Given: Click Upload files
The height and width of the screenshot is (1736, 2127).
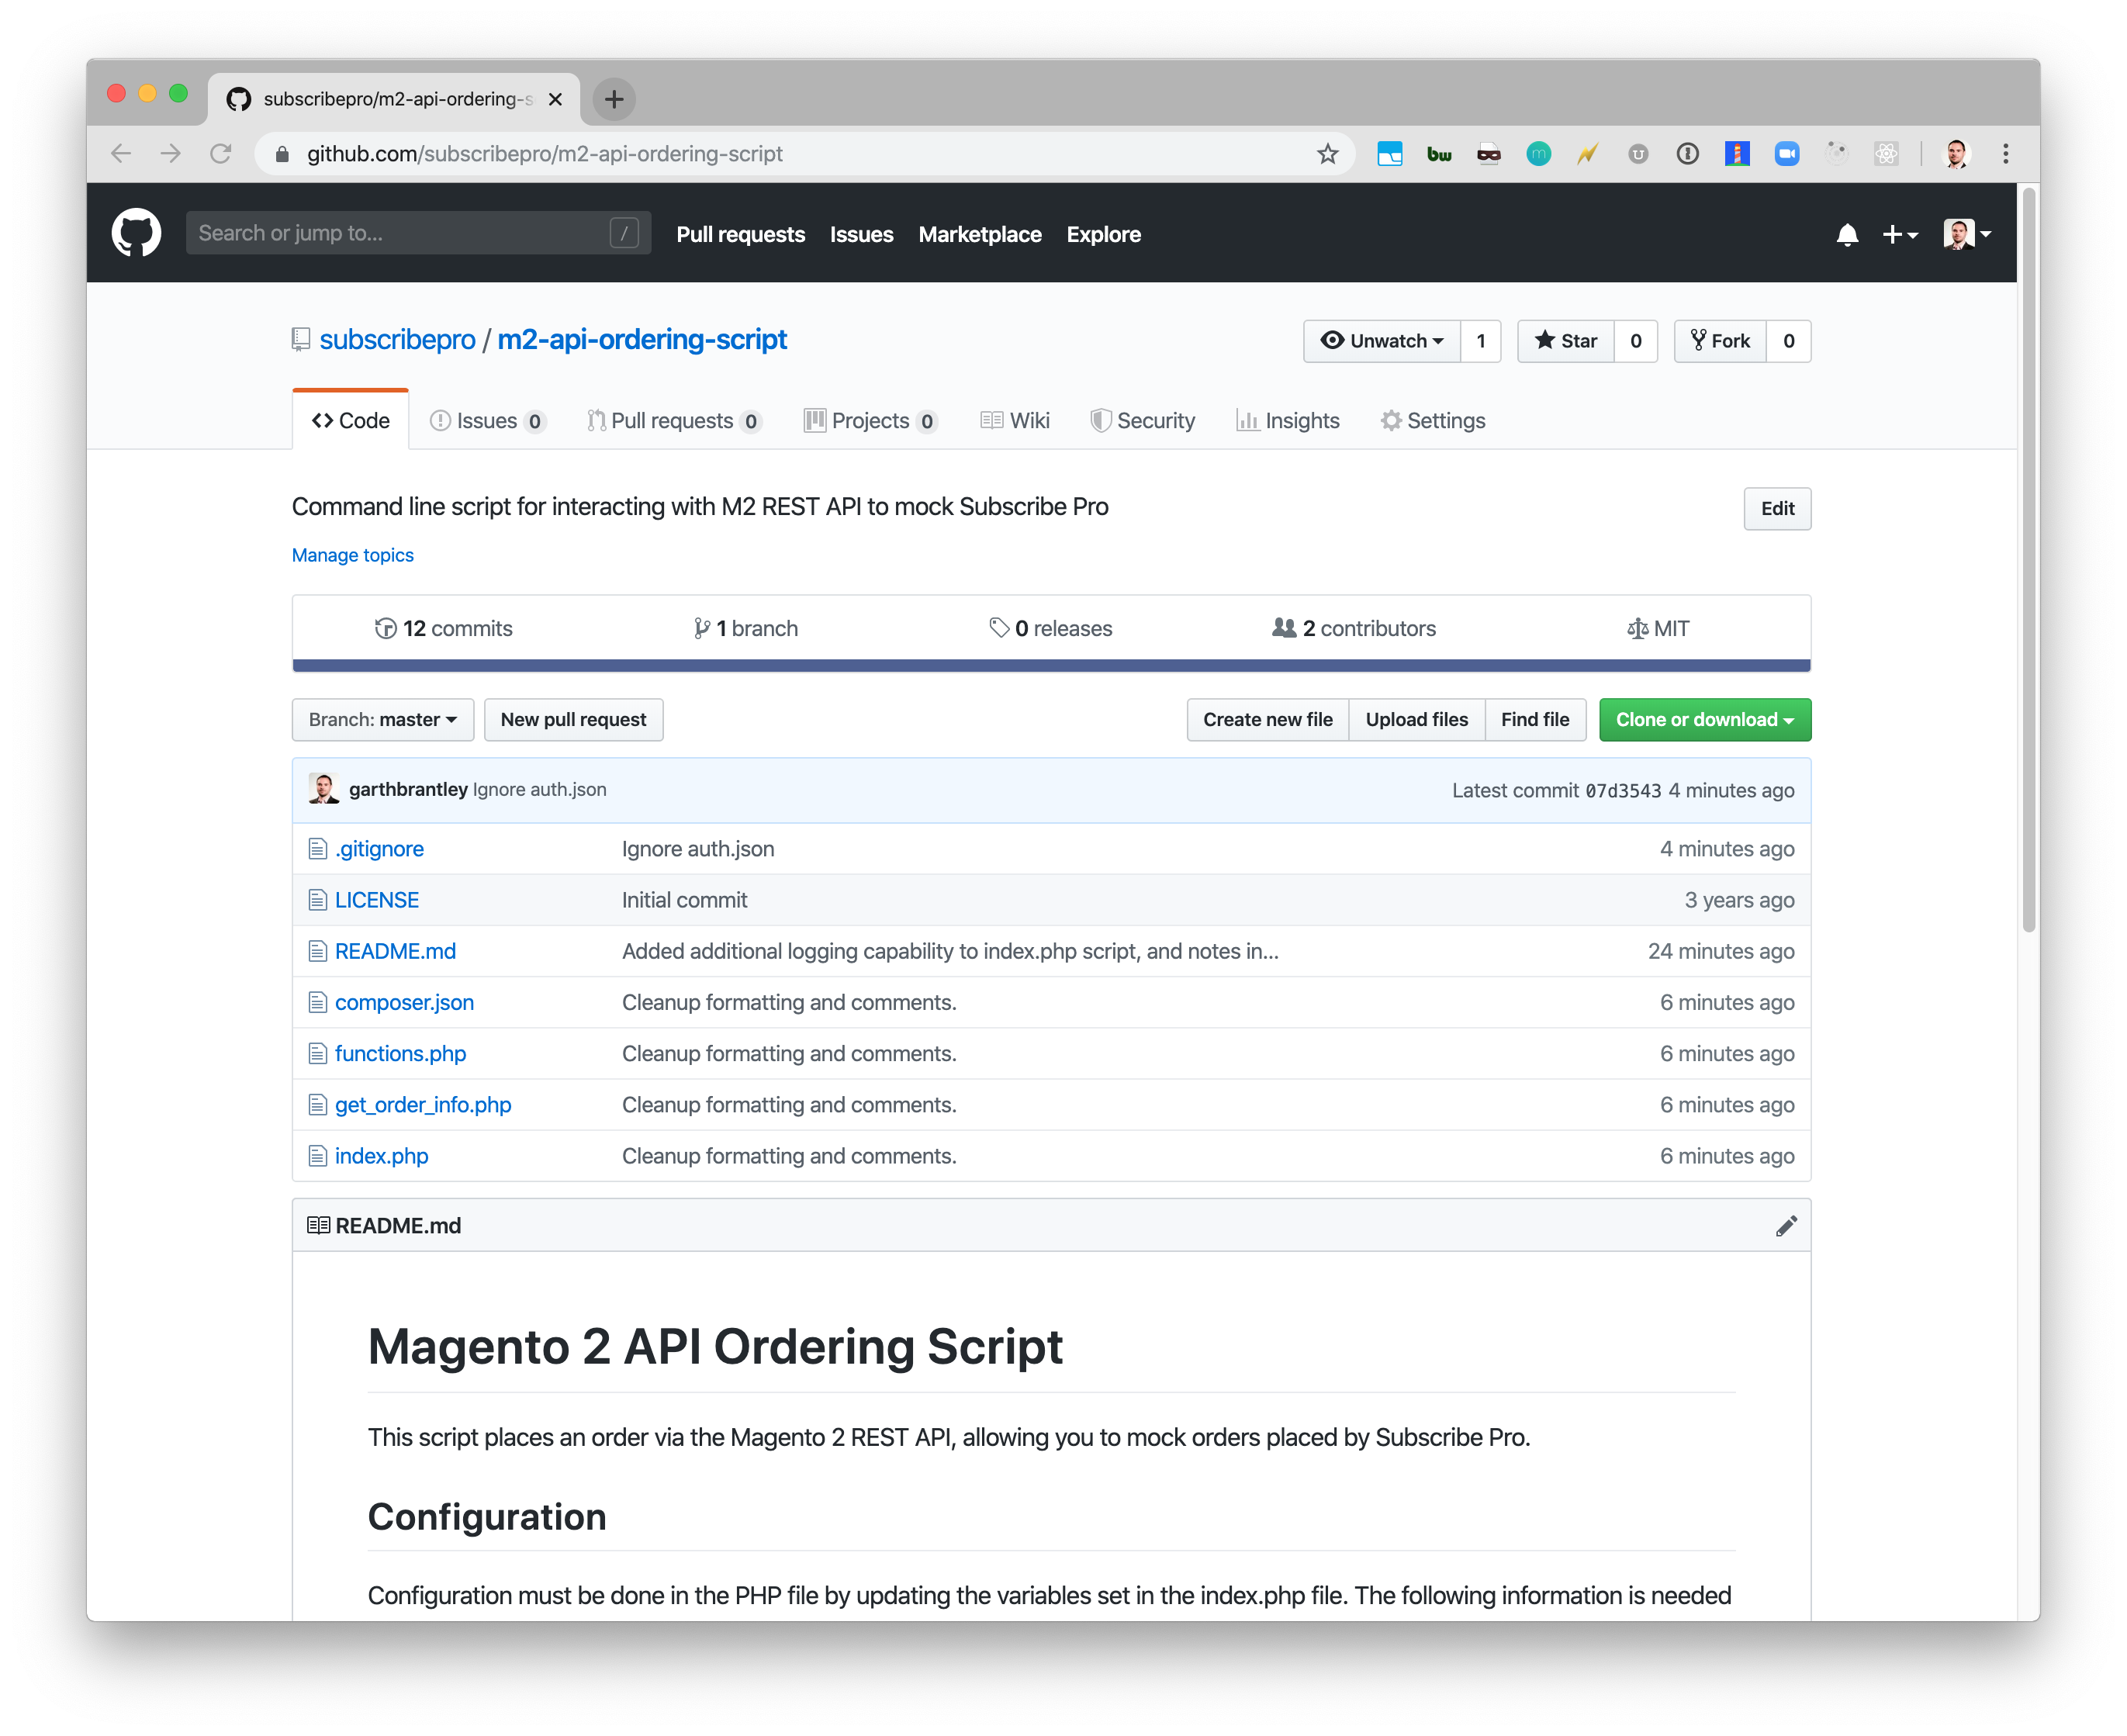Looking at the screenshot, I should point(1417,720).
